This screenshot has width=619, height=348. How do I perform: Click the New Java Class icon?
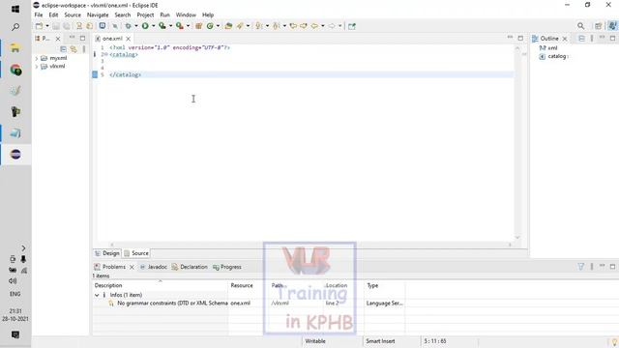210,26
